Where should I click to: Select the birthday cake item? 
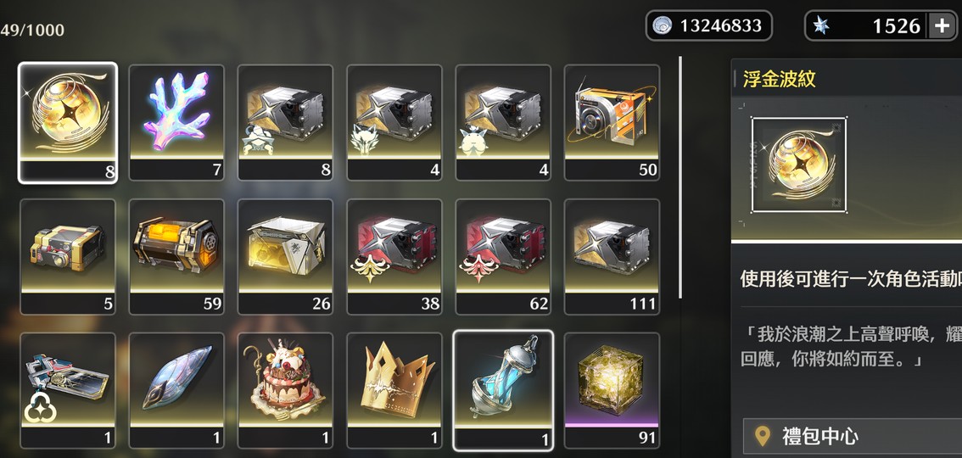285,390
